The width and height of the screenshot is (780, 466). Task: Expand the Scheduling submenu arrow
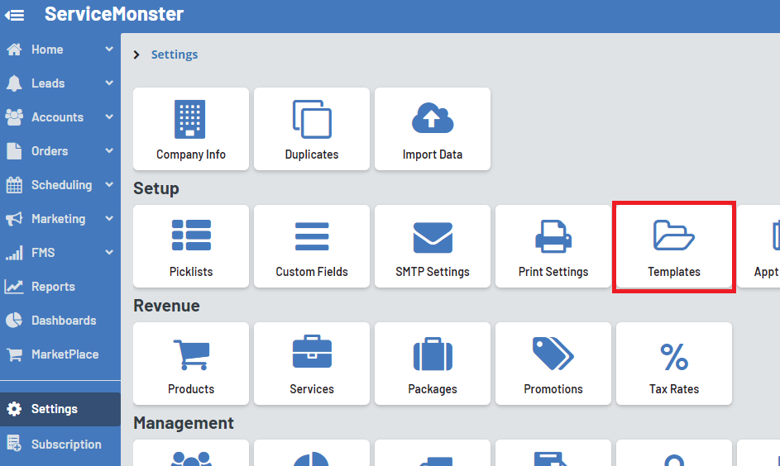click(x=109, y=185)
